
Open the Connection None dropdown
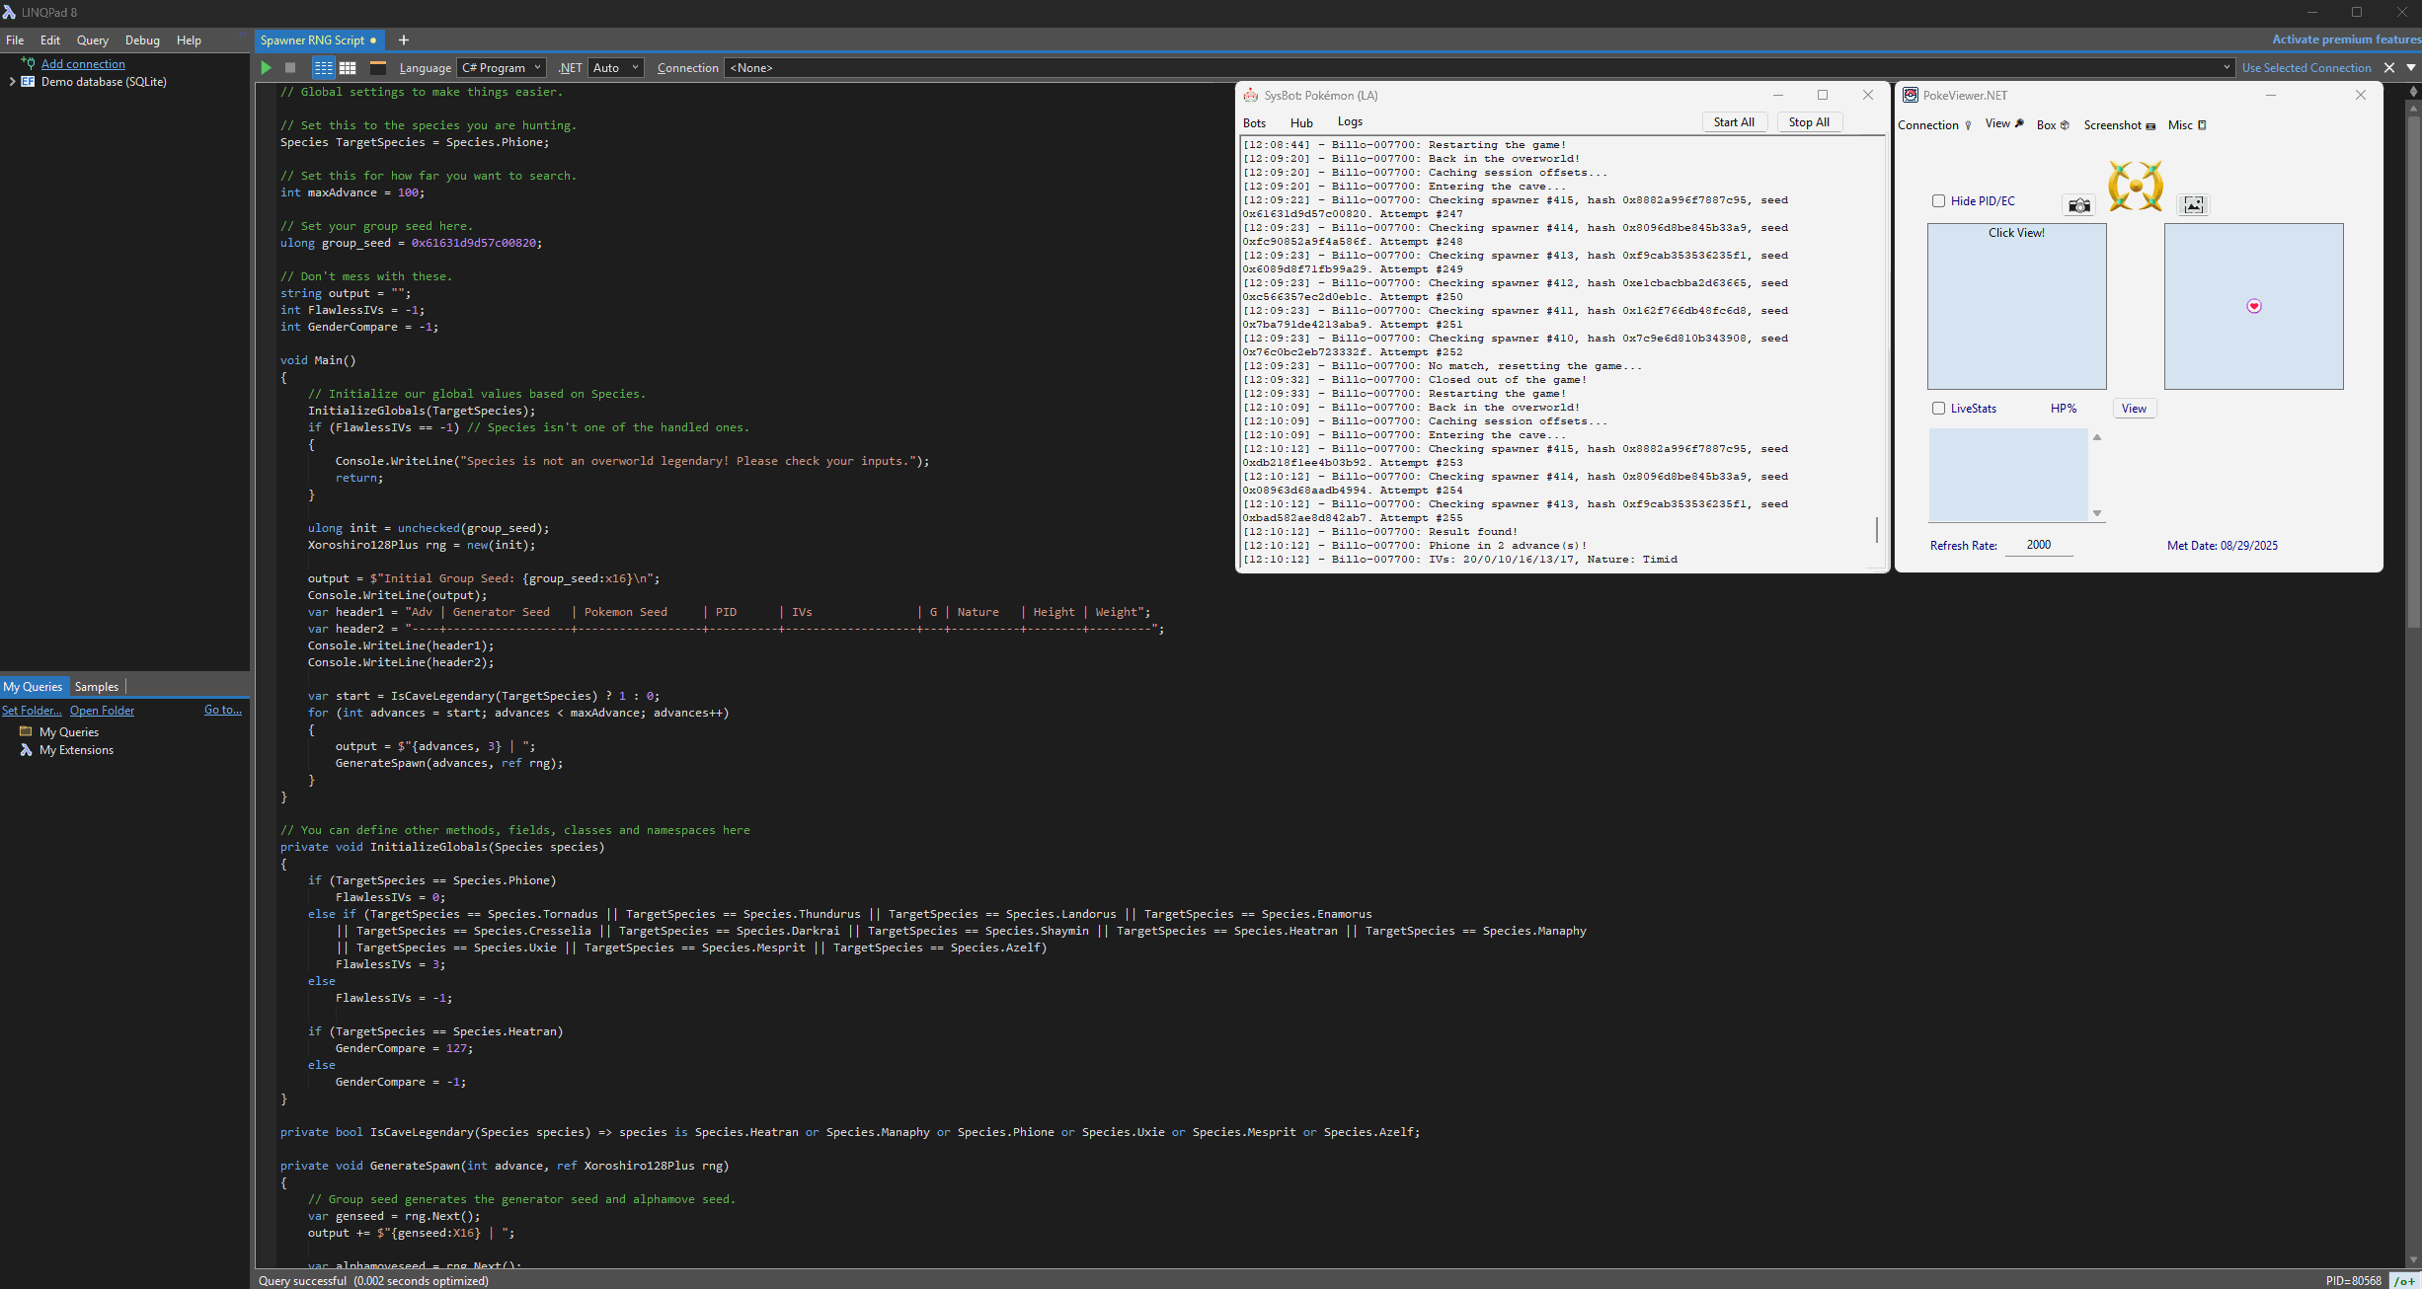click(1476, 67)
